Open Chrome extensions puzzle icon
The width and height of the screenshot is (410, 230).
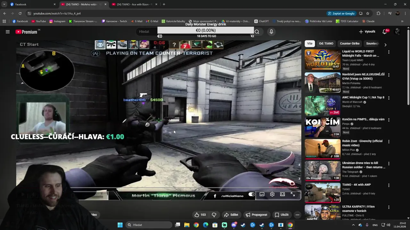[378, 13]
